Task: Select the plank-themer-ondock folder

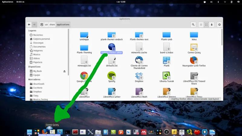Action: tap(112, 36)
